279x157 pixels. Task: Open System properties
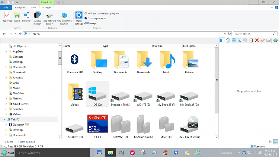[96, 18]
